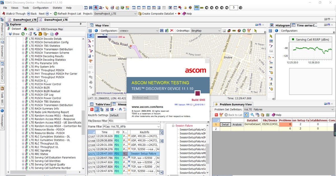Click the info icon in Histogram panel toolbar
336x176 pixels.
click(x=277, y=31)
